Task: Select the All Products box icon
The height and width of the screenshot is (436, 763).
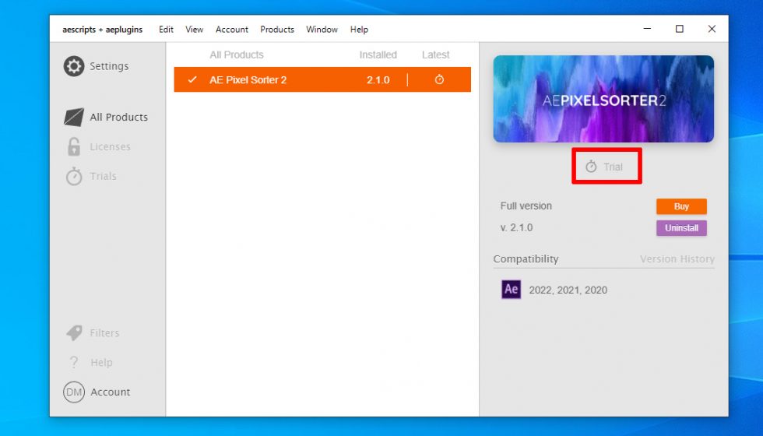Action: click(x=74, y=118)
